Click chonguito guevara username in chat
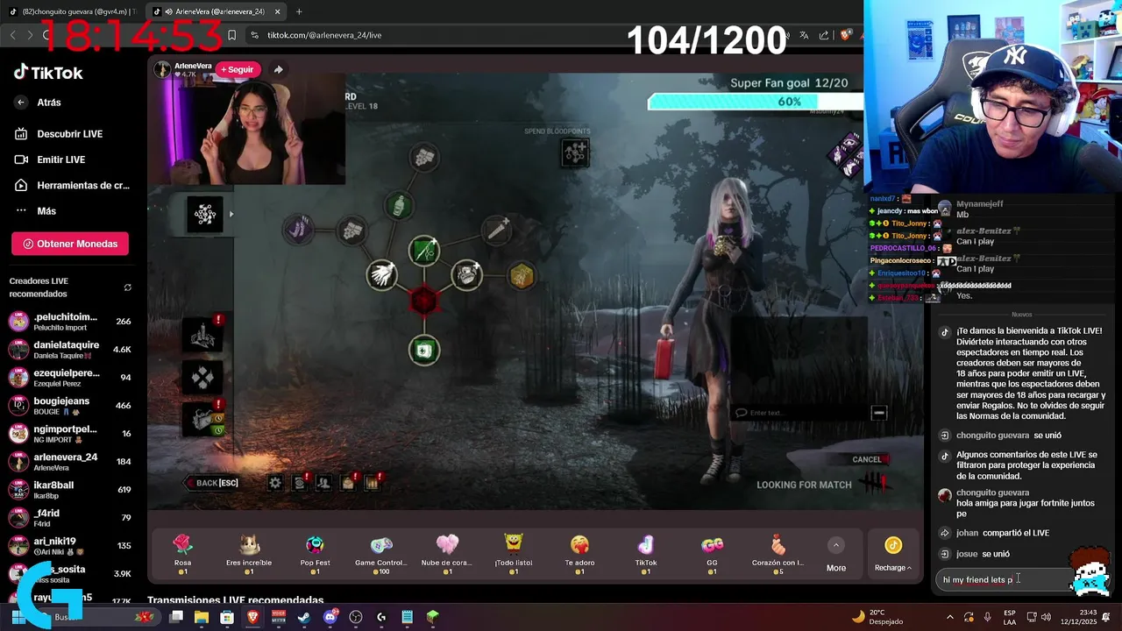This screenshot has height=631, width=1122. (x=993, y=493)
